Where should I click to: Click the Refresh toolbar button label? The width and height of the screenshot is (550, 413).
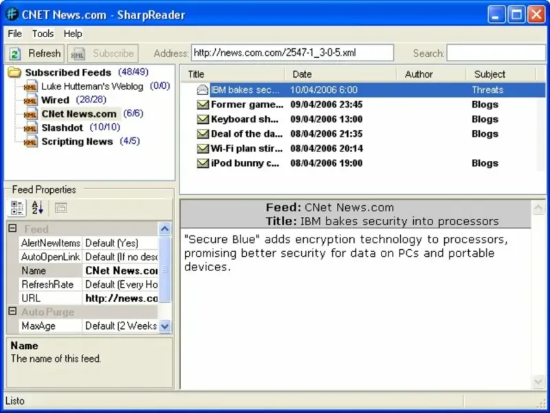pos(45,54)
